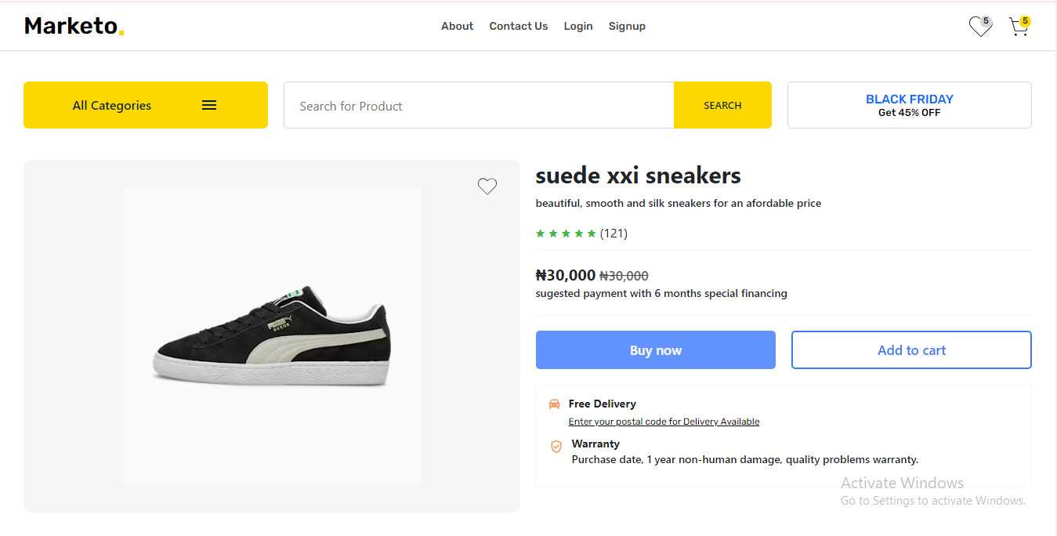Expand the All Categories dropdown

click(x=146, y=105)
